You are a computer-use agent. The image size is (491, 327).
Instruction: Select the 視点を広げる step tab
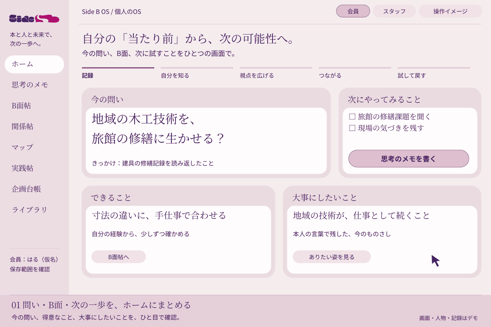click(x=276, y=73)
